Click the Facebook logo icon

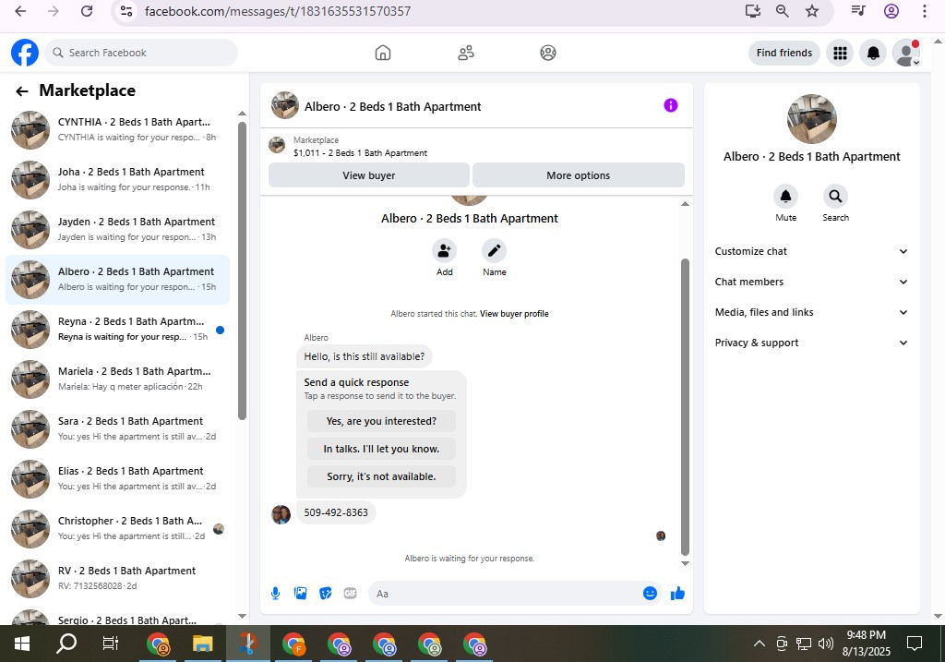(25, 53)
